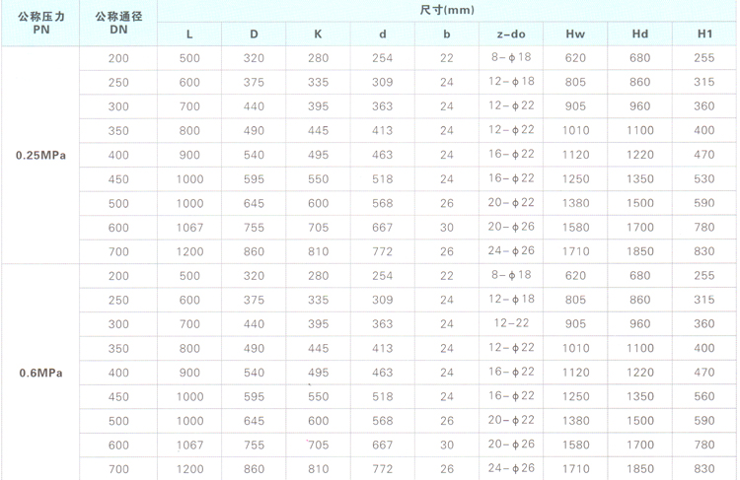Click Hd value 1220 under 0.6MPa
740x480 pixels.
coord(640,373)
